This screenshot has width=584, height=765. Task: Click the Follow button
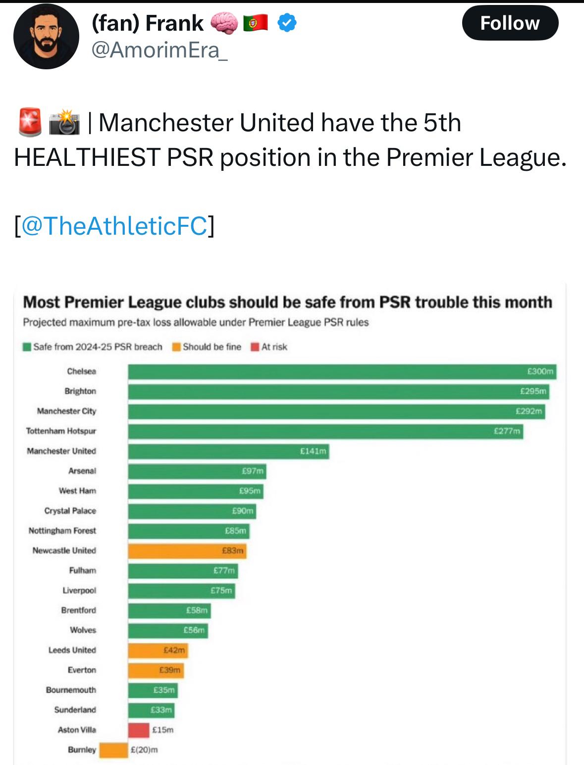pos(510,23)
